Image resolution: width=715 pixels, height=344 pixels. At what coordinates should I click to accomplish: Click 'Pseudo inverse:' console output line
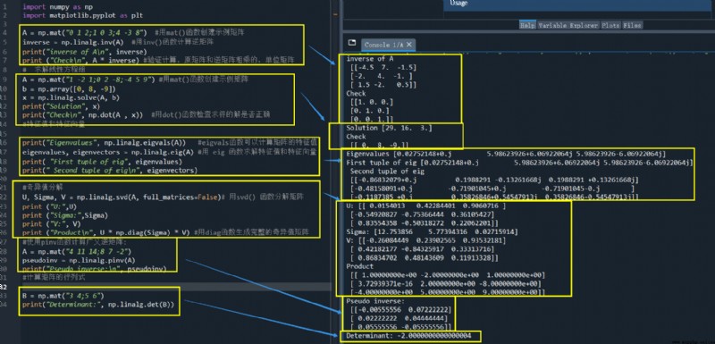pos(374,301)
